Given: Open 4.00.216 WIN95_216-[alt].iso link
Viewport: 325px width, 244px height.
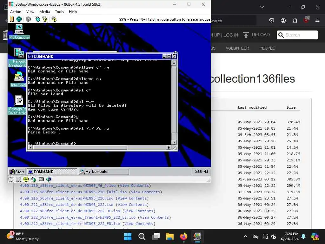Looking at the screenshot, I should pos(73,192).
